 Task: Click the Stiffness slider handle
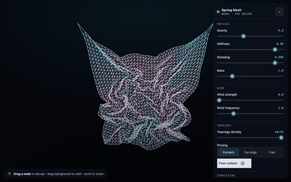click(275, 49)
